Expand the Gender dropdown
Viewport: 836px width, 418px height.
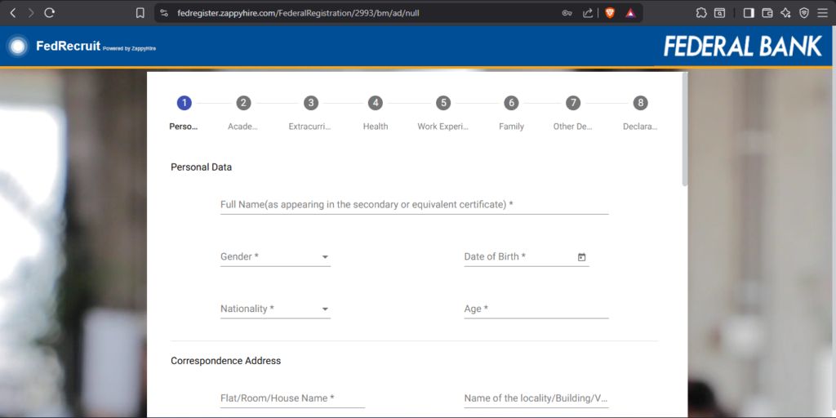(275, 257)
